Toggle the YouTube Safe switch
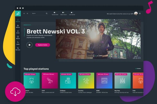Image resolution: width=157 pixels, height=104 pixels. pyautogui.click(x=55, y=12)
